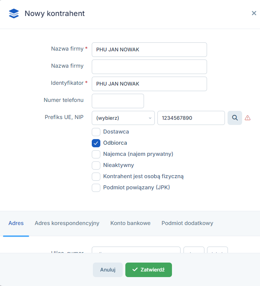Click the Nowy kontrahent title text

pos(54,13)
